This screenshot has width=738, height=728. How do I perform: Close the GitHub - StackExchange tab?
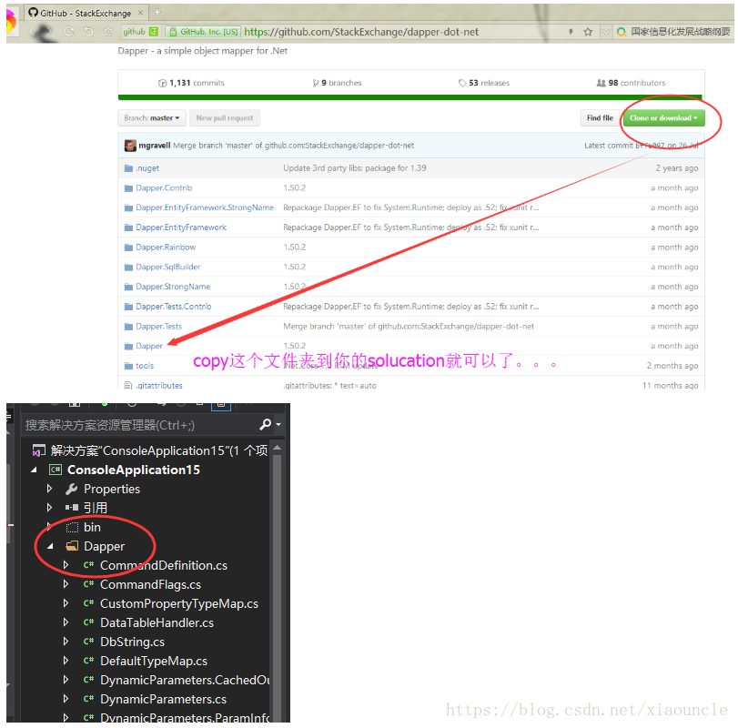[x=140, y=13]
